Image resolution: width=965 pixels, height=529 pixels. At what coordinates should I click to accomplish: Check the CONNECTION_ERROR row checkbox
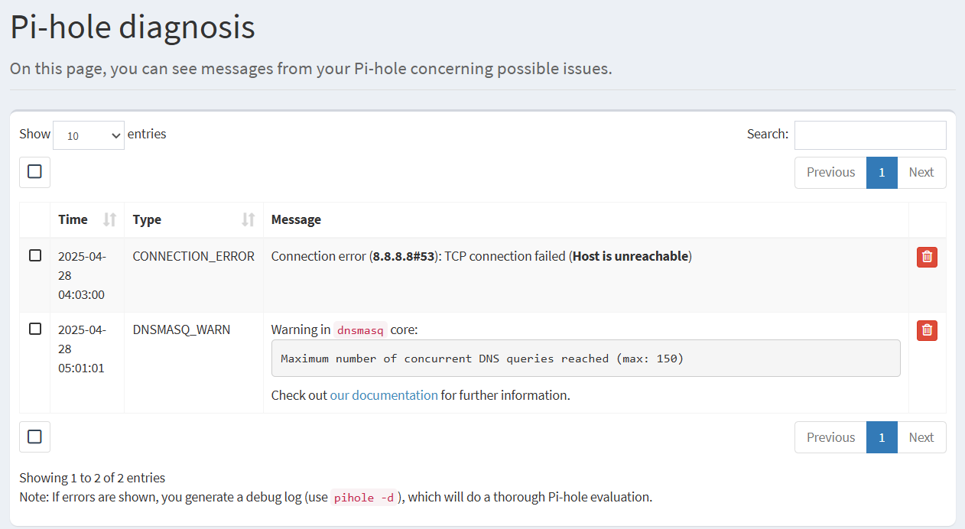coord(35,255)
